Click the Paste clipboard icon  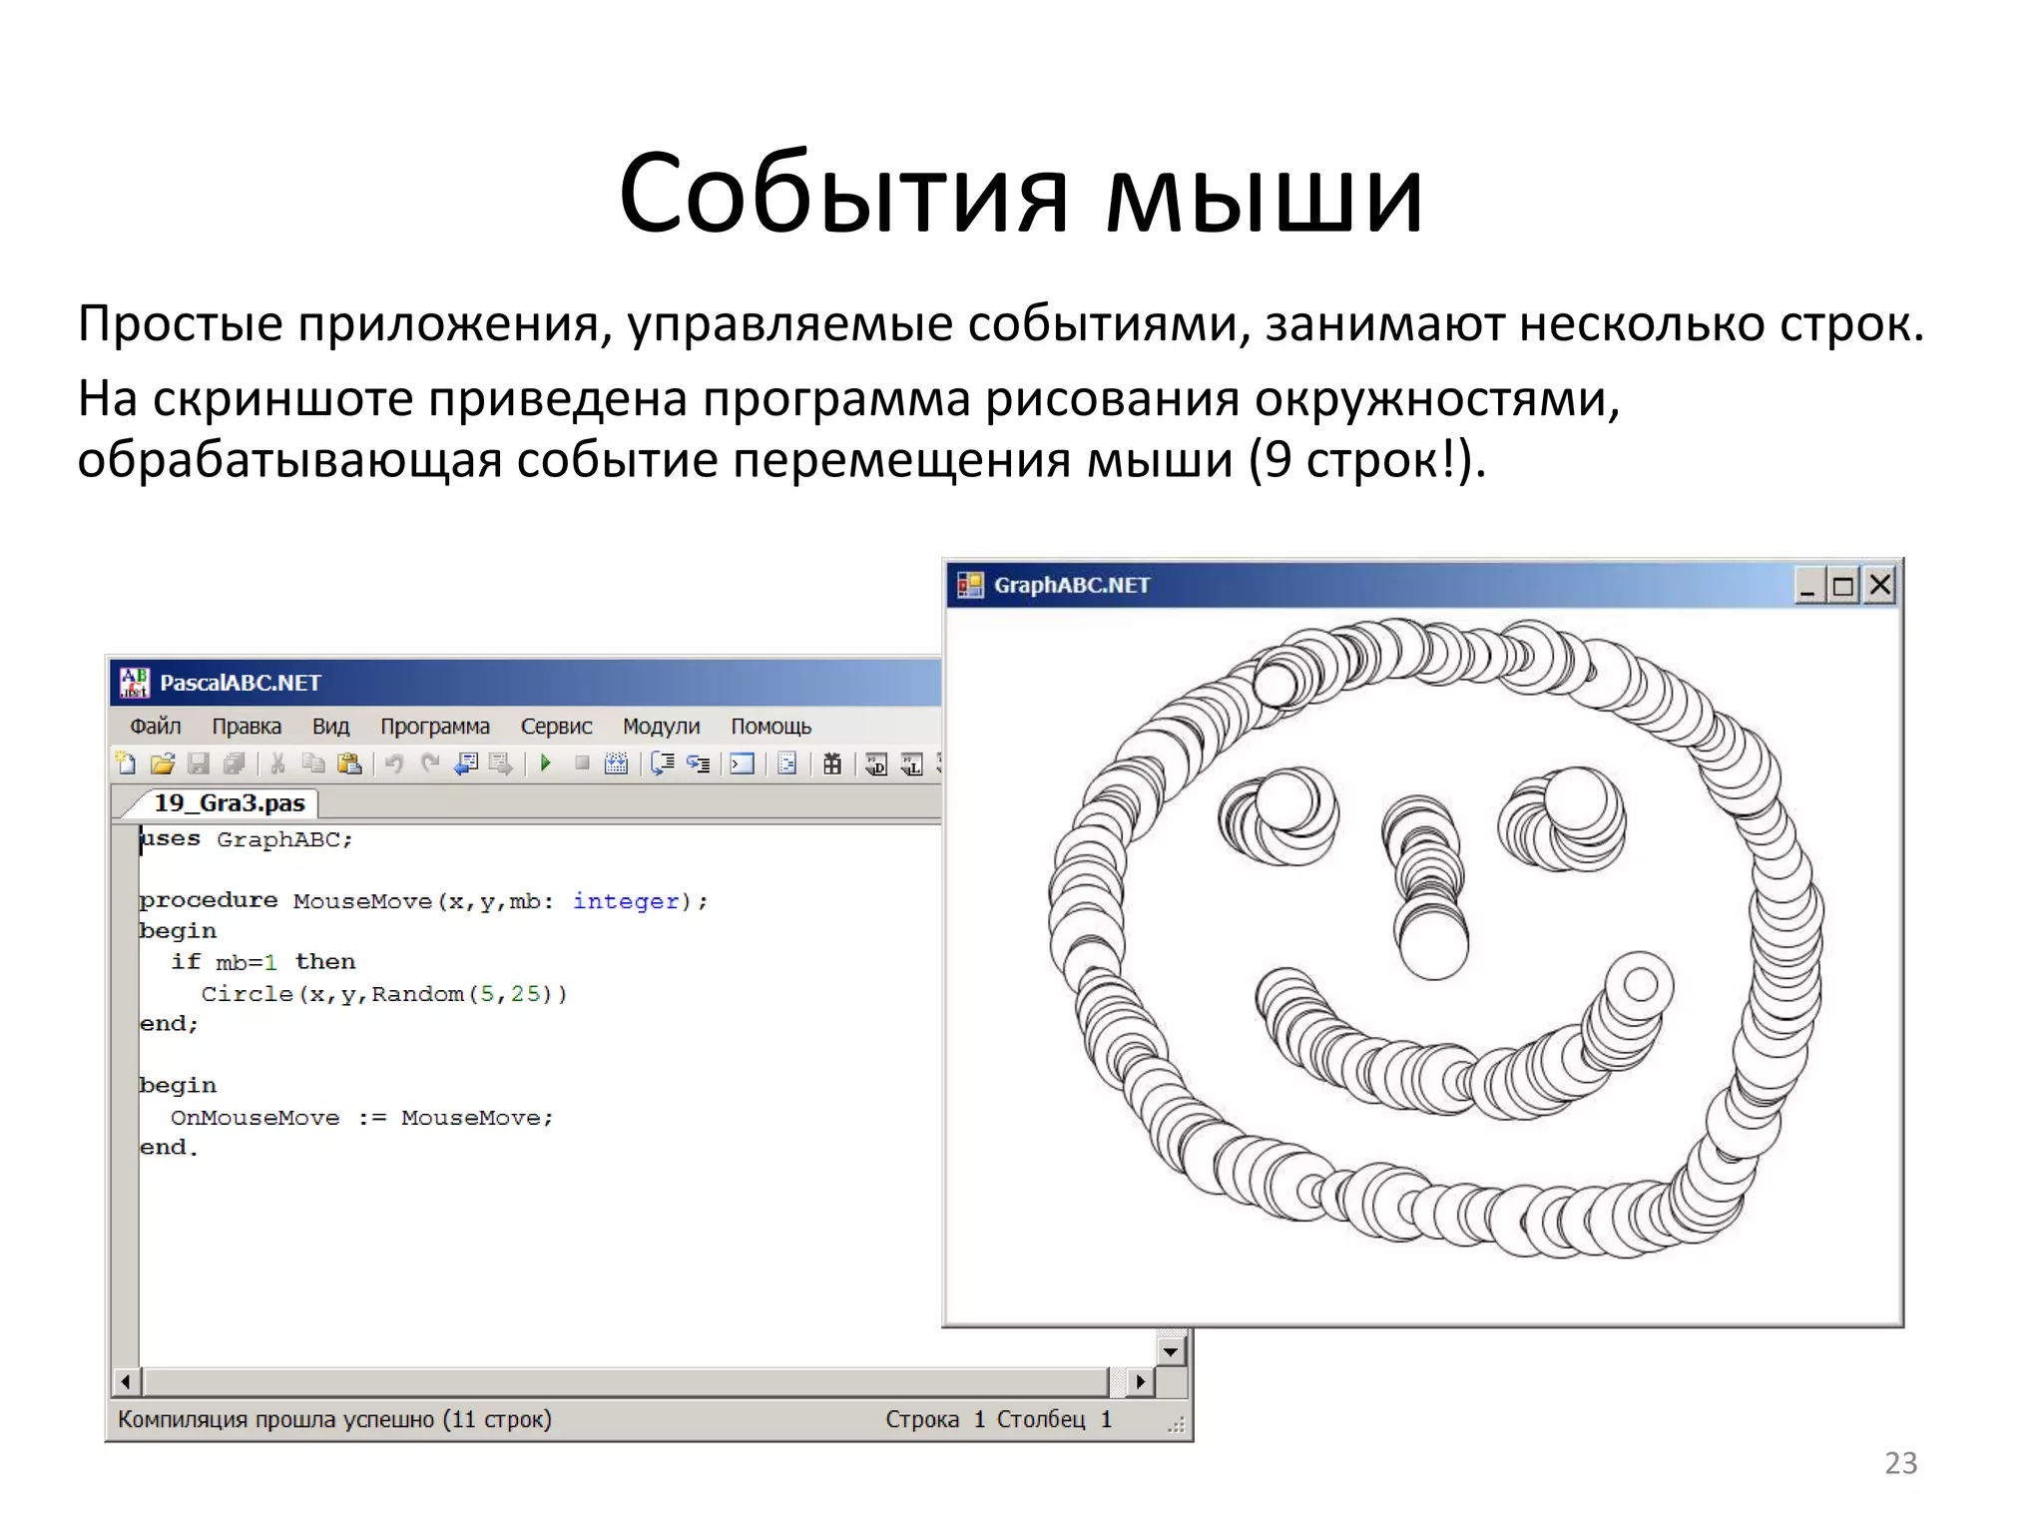coord(349,764)
